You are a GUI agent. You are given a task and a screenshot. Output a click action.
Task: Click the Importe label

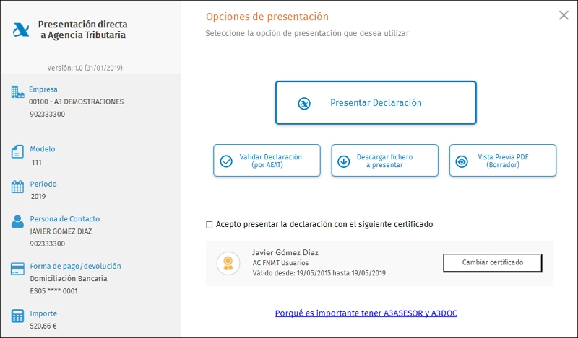(x=43, y=313)
